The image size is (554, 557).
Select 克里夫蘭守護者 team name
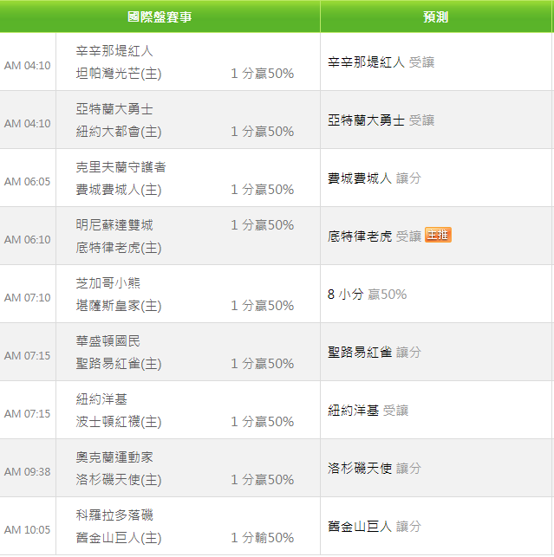pos(121,167)
